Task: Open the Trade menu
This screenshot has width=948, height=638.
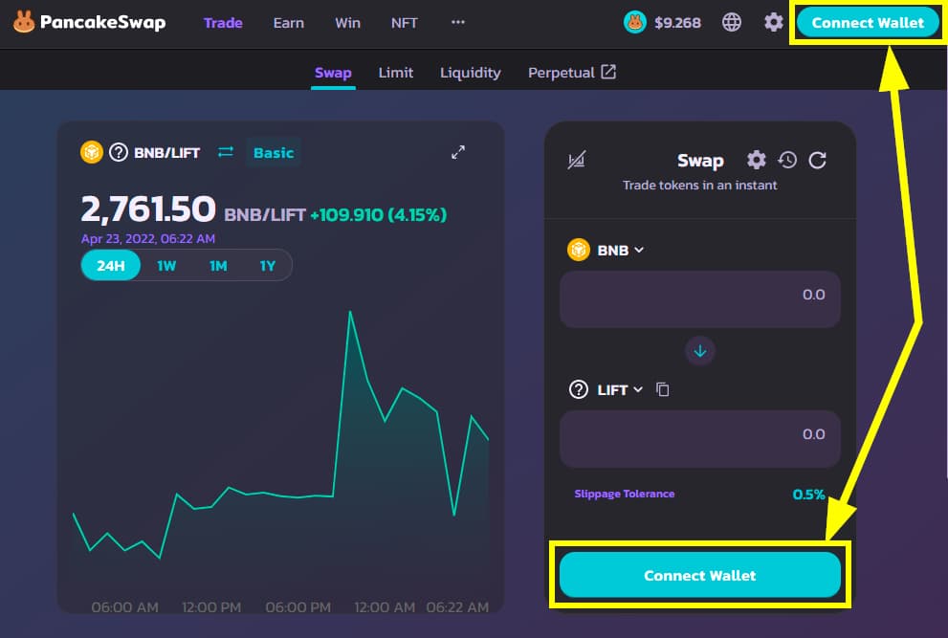Action: pos(223,23)
